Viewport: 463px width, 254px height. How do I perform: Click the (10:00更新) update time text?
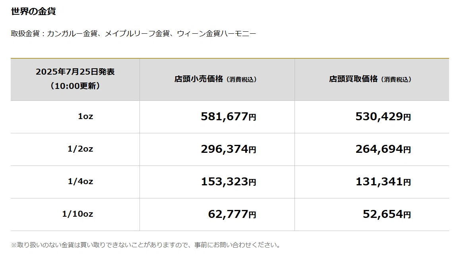click(x=75, y=86)
